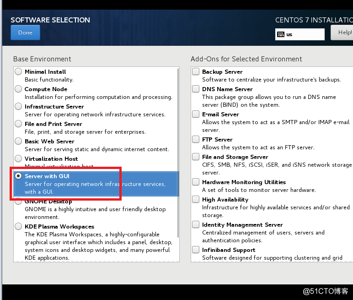This screenshot has height=300, width=353.
Task: Click the Infrastructure Server label
Action: [x=54, y=106]
